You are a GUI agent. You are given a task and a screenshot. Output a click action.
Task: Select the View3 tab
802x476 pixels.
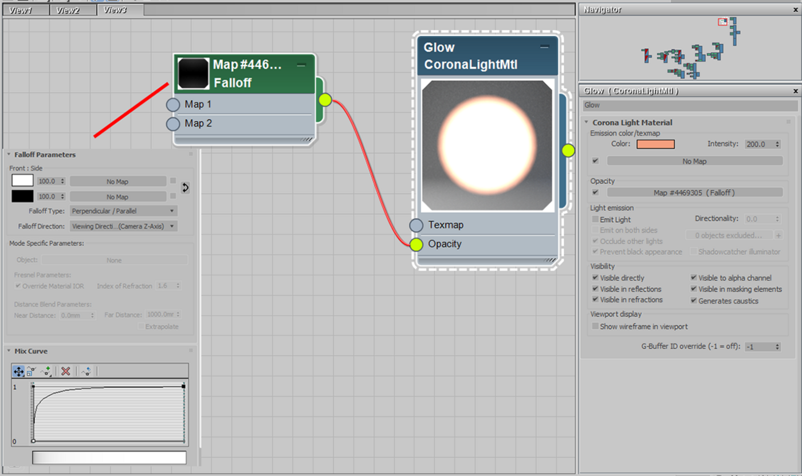point(120,10)
